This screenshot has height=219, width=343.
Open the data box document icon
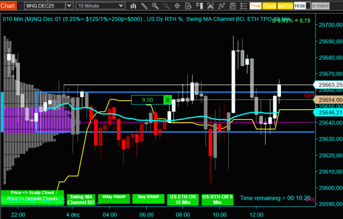point(188,6)
